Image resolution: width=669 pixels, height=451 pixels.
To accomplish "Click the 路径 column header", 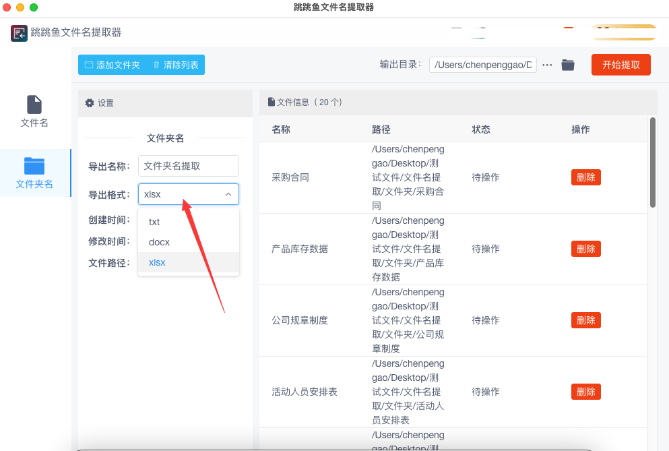I will tap(381, 129).
